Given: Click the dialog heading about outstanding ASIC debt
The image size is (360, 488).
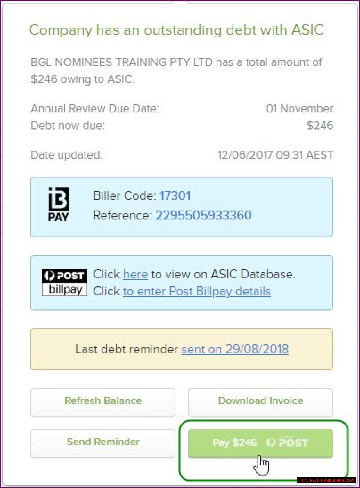Looking at the screenshot, I should (176, 30).
